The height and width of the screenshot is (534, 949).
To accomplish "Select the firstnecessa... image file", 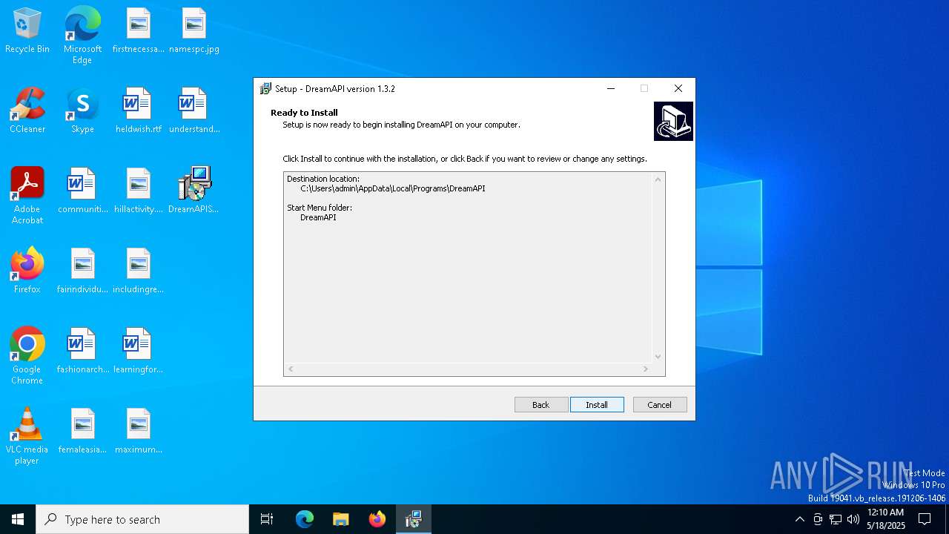I will pyautogui.click(x=138, y=30).
